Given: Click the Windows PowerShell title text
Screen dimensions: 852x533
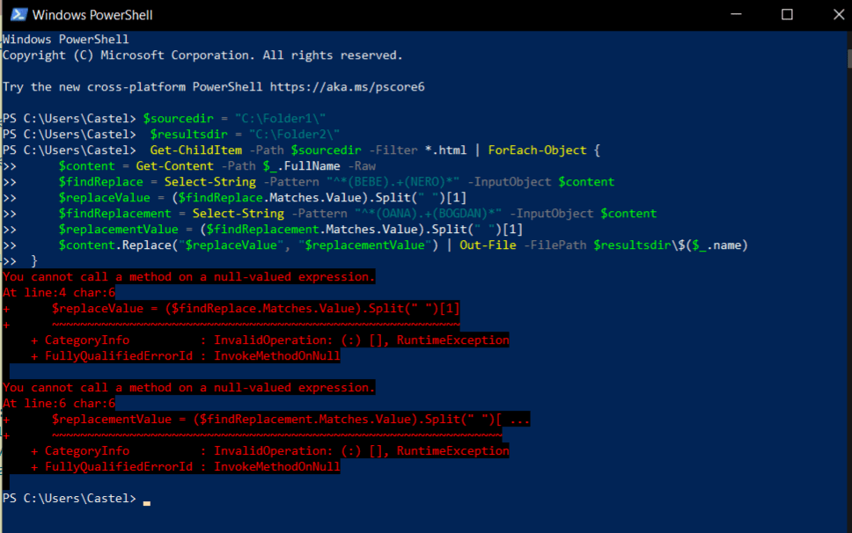Looking at the screenshot, I should [93, 14].
